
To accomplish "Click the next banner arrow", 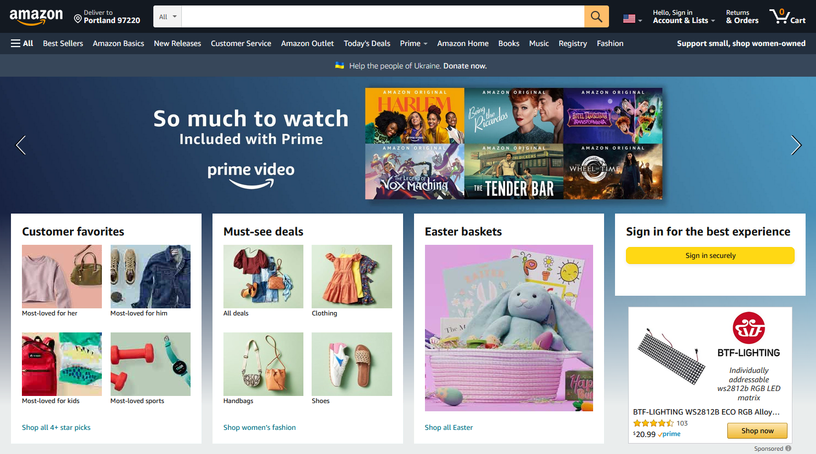I will (796, 145).
